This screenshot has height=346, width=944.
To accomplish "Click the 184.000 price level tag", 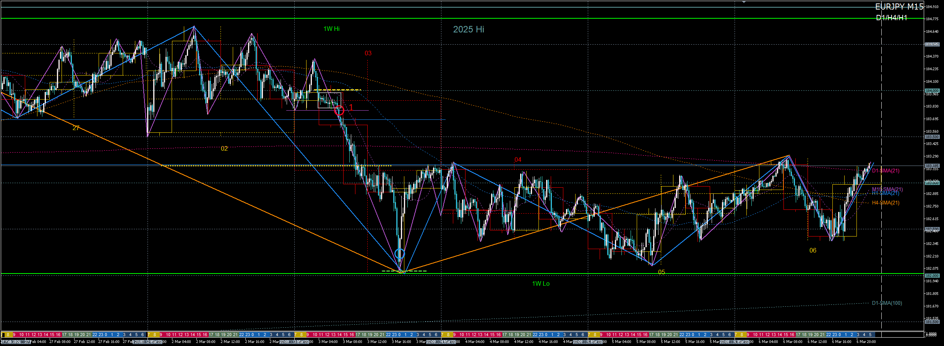I will click(932, 90).
